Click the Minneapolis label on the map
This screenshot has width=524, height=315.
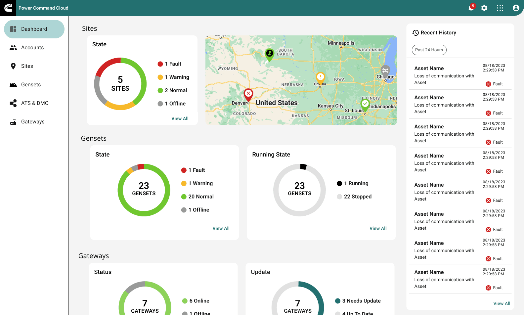[341, 43]
